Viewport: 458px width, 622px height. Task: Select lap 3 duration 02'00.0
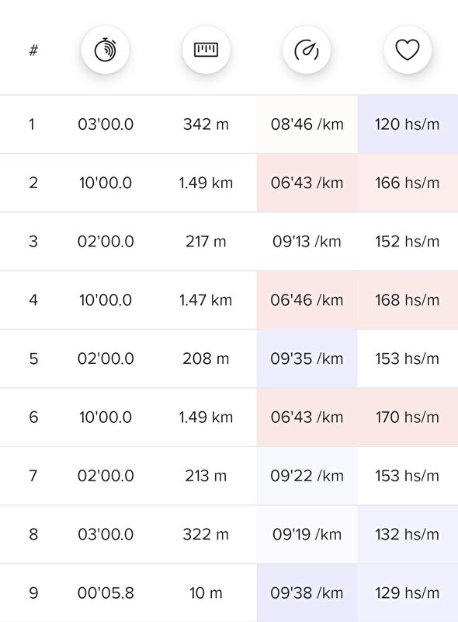[106, 241]
